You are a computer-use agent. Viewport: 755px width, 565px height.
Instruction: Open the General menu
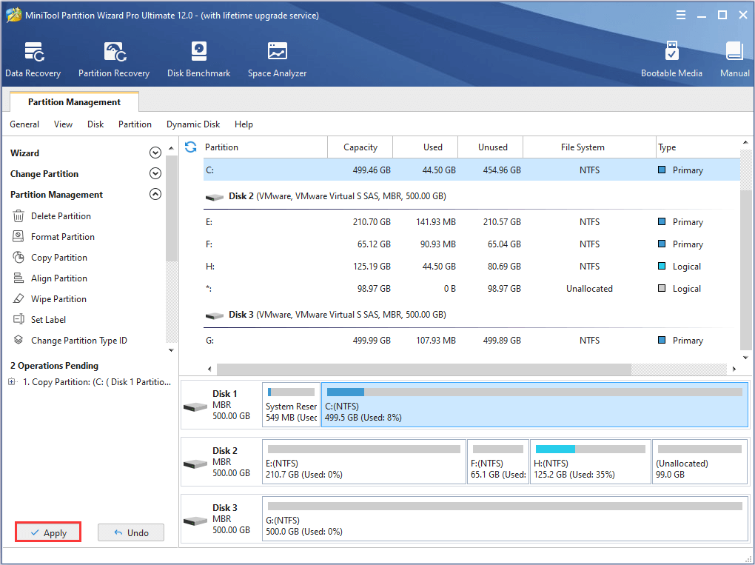click(24, 124)
